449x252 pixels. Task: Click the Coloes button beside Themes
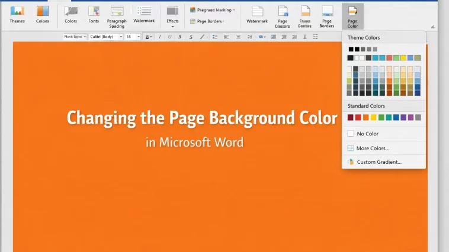click(43, 15)
